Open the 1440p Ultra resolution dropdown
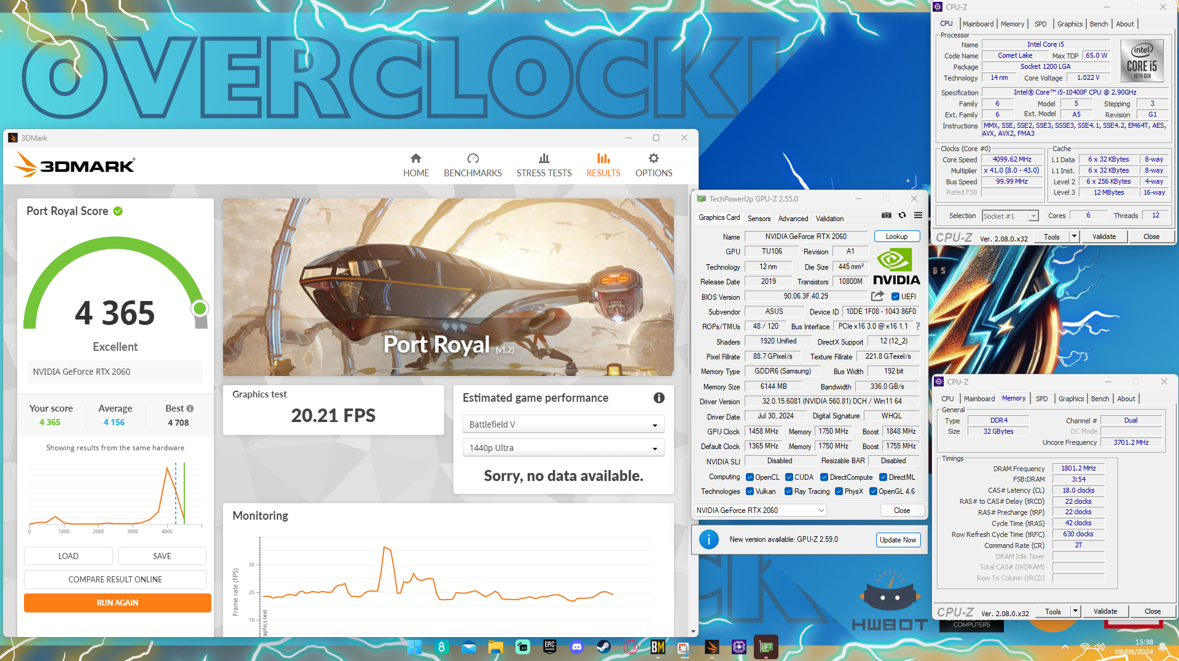This screenshot has width=1179, height=661. (x=563, y=448)
